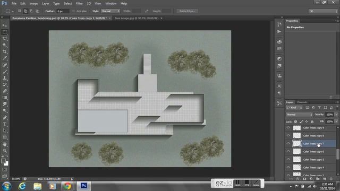
Task: Select the Dodge tool
Action: [5, 111]
